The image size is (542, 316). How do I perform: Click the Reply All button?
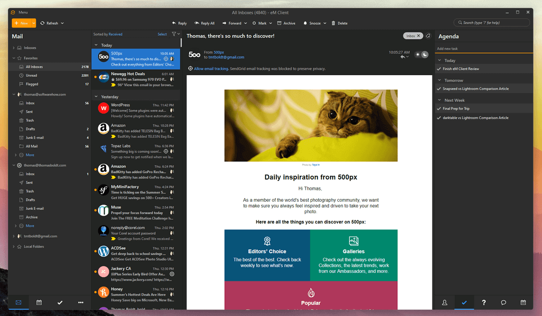tap(204, 23)
